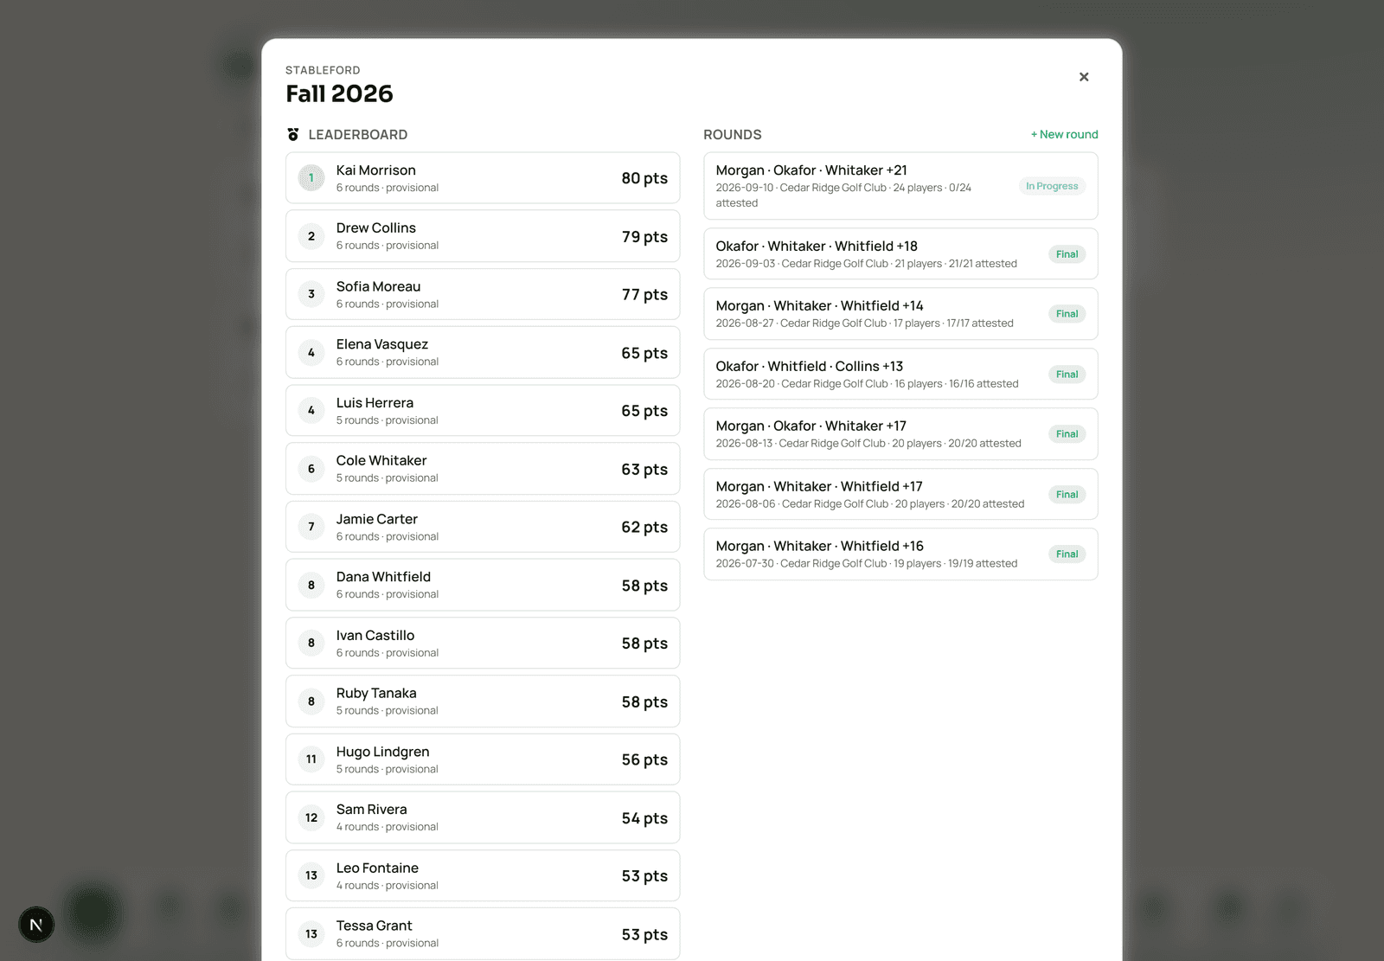This screenshot has height=961, width=1384.
Task: Open round Okafor · Whitfield · Collins +13
Action: (x=900, y=375)
